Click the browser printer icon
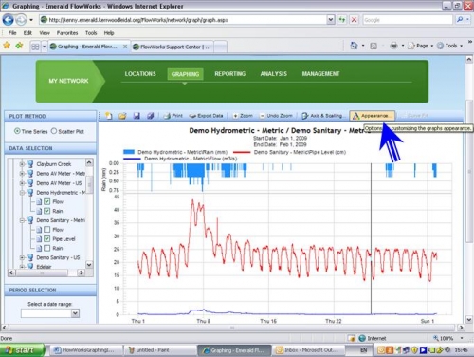The height and width of the screenshot is (357, 474). (393, 46)
